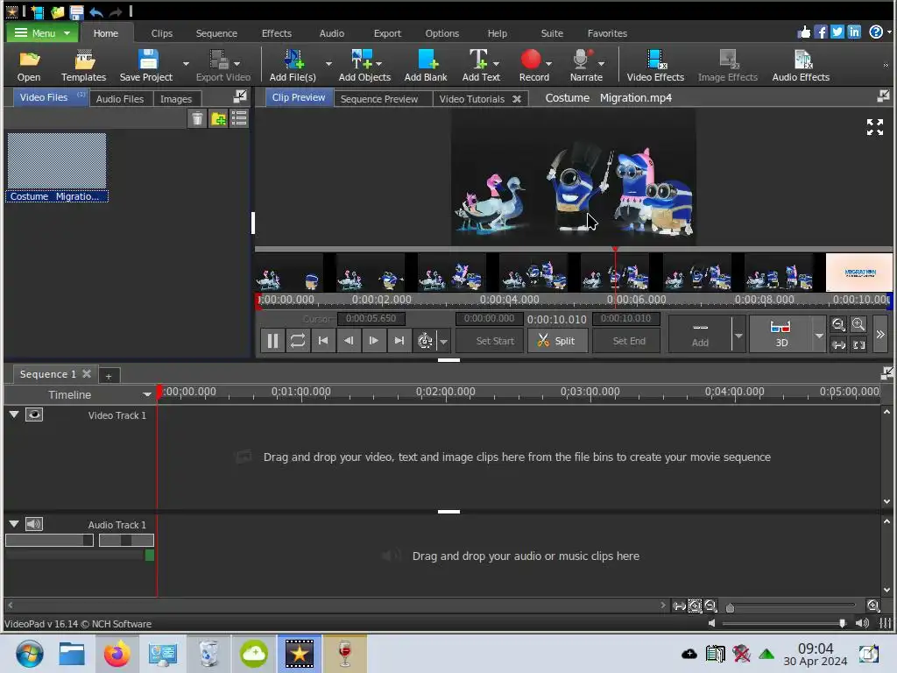
Task: Expand the 3D options dropdown
Action: 819,336
